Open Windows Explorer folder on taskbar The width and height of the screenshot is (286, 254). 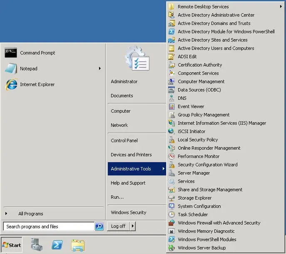tap(78, 245)
